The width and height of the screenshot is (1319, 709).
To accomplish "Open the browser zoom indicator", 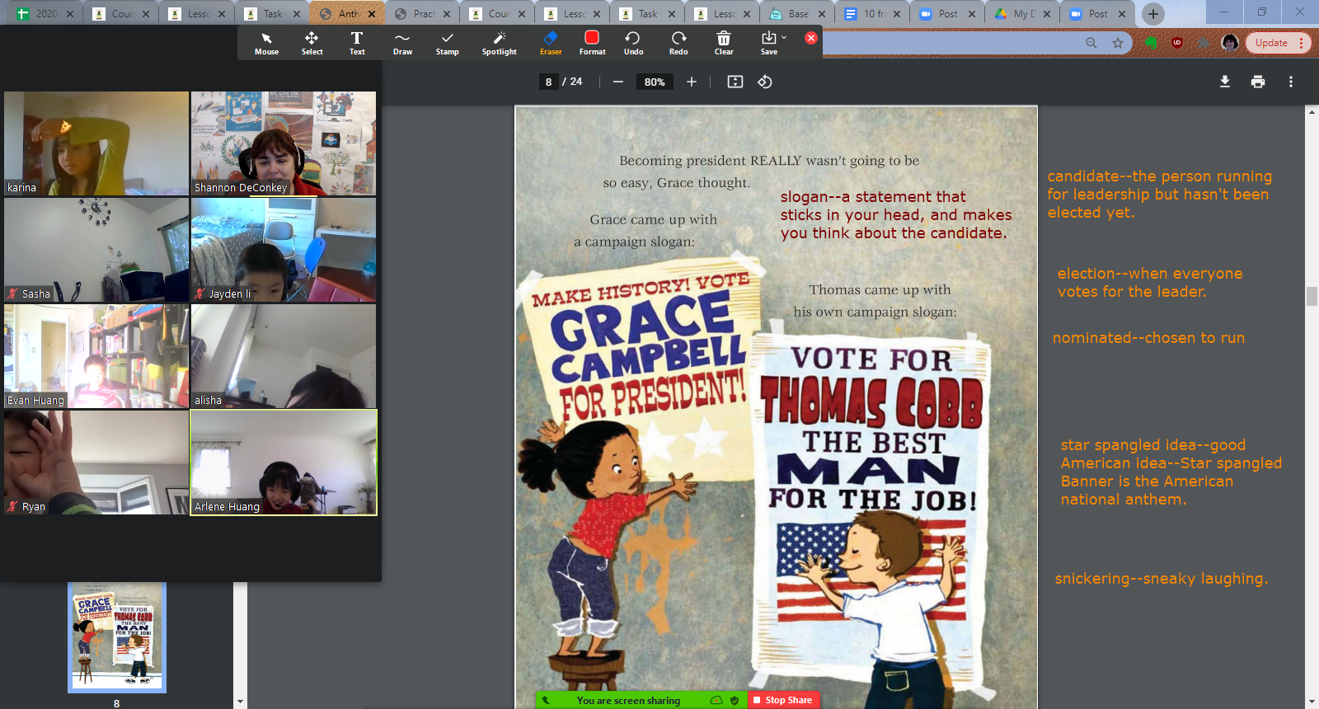I will pyautogui.click(x=1091, y=43).
